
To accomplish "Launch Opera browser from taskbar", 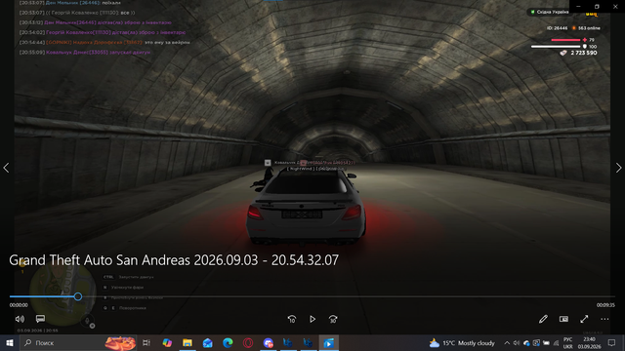I will tap(248, 342).
